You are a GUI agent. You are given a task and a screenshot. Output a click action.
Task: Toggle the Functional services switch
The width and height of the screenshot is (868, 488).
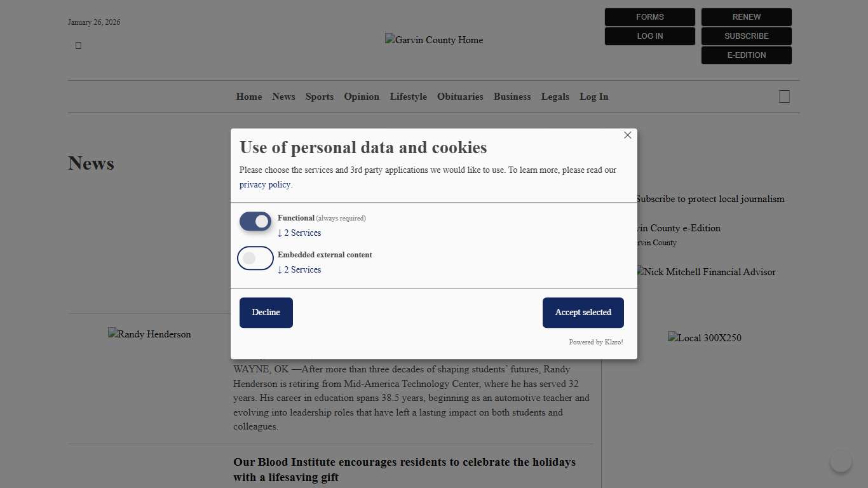click(255, 222)
